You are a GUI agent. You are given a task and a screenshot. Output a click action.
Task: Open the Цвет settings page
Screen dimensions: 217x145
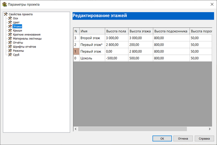point(16,22)
